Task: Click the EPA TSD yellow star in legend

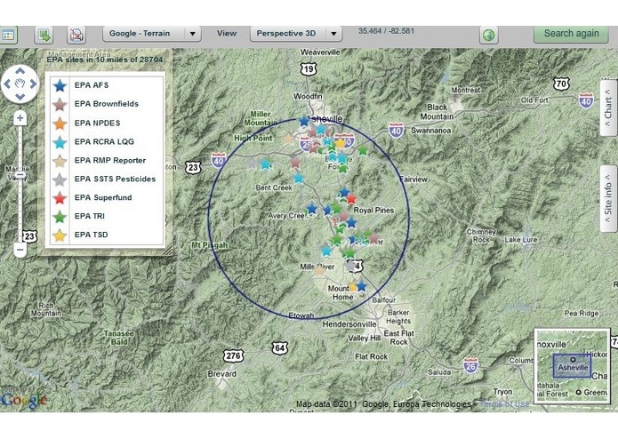Action: coord(60,235)
